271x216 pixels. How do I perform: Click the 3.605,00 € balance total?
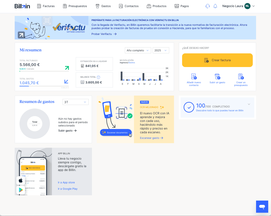pos(93,82)
